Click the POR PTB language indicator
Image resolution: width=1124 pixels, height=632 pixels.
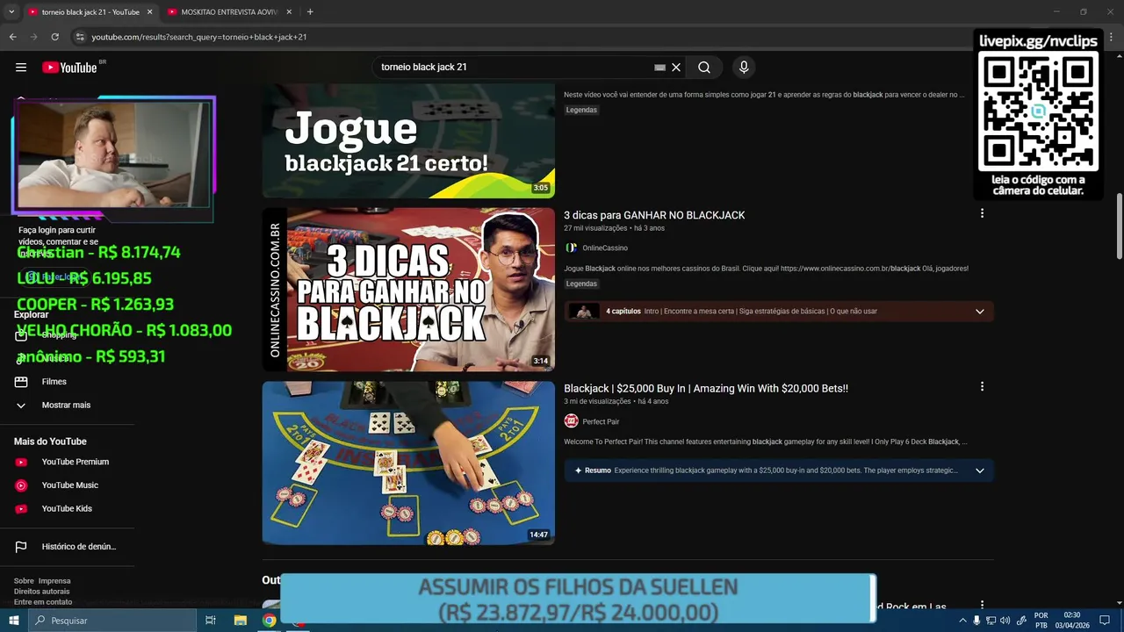pyautogui.click(x=1041, y=621)
